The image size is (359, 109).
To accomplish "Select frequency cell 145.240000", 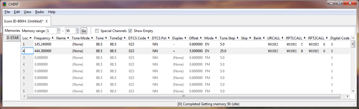I will click(44, 44).
